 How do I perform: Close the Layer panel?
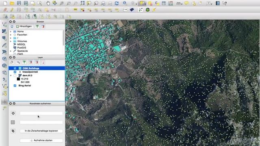tap(11, 57)
